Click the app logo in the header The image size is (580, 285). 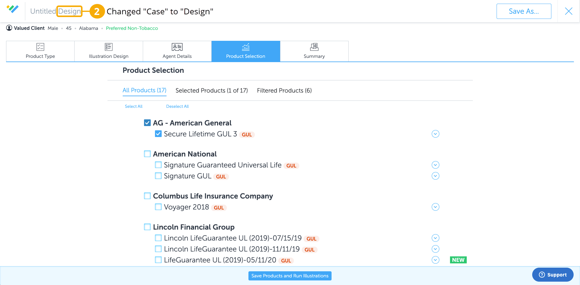pyautogui.click(x=12, y=9)
